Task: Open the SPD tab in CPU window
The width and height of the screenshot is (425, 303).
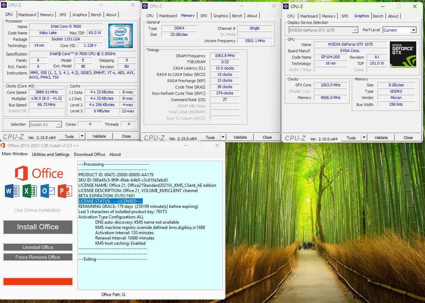Action: (63, 15)
